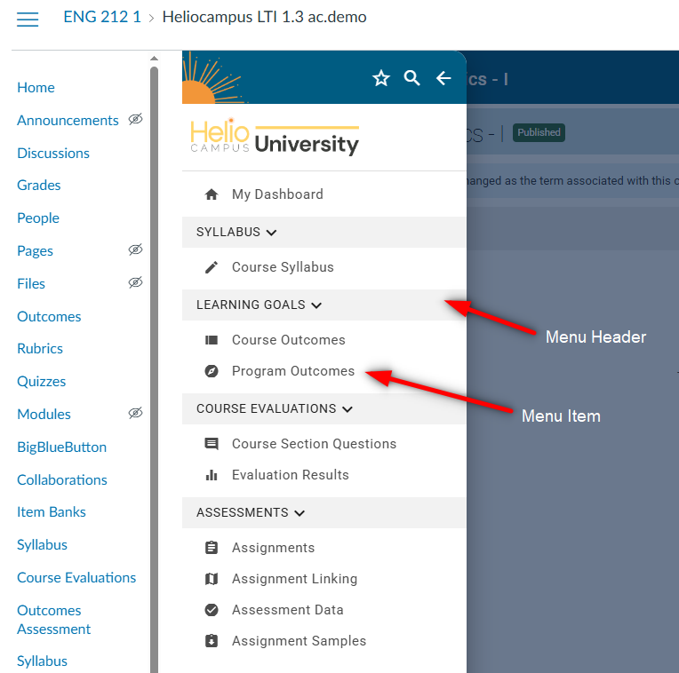Screen dimensions: 679x673
Task: Toggle visibility eye icon next to Announcements
Action: [x=135, y=119]
